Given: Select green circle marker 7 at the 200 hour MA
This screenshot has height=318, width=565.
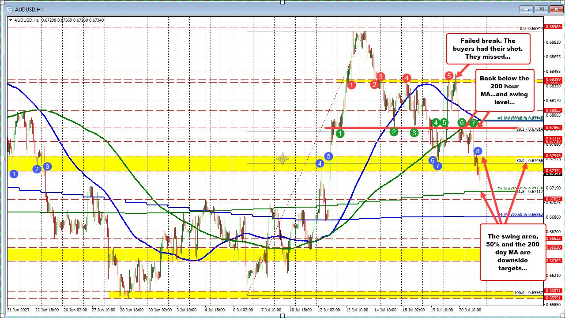Looking at the screenshot, I should pos(472,123).
